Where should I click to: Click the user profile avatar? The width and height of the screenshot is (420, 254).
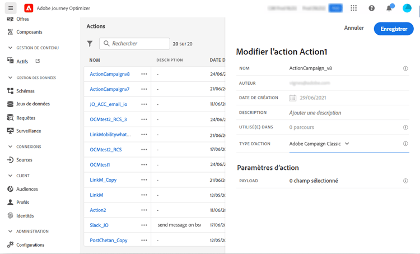(x=407, y=8)
